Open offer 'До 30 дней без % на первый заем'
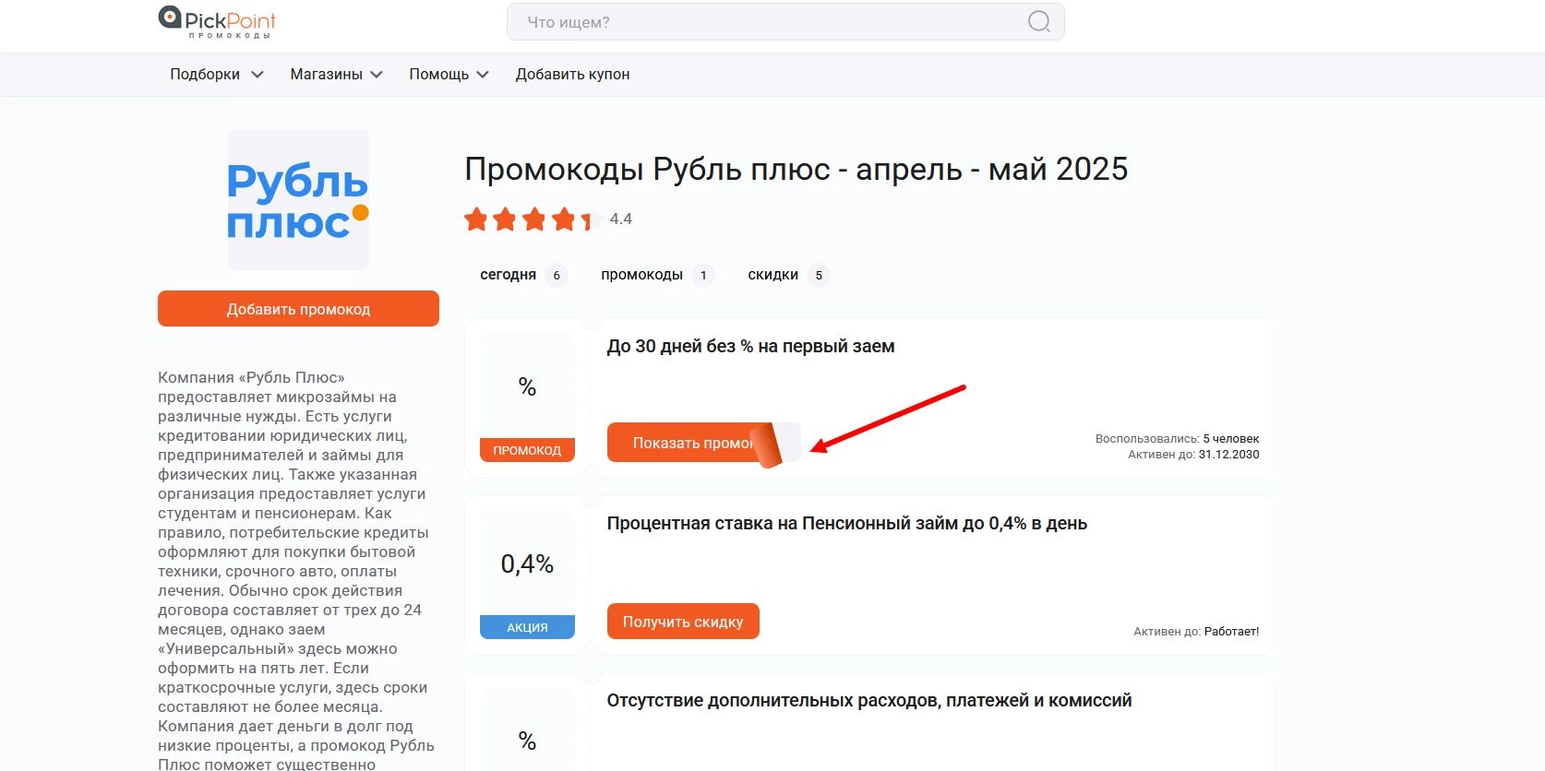 click(x=750, y=347)
